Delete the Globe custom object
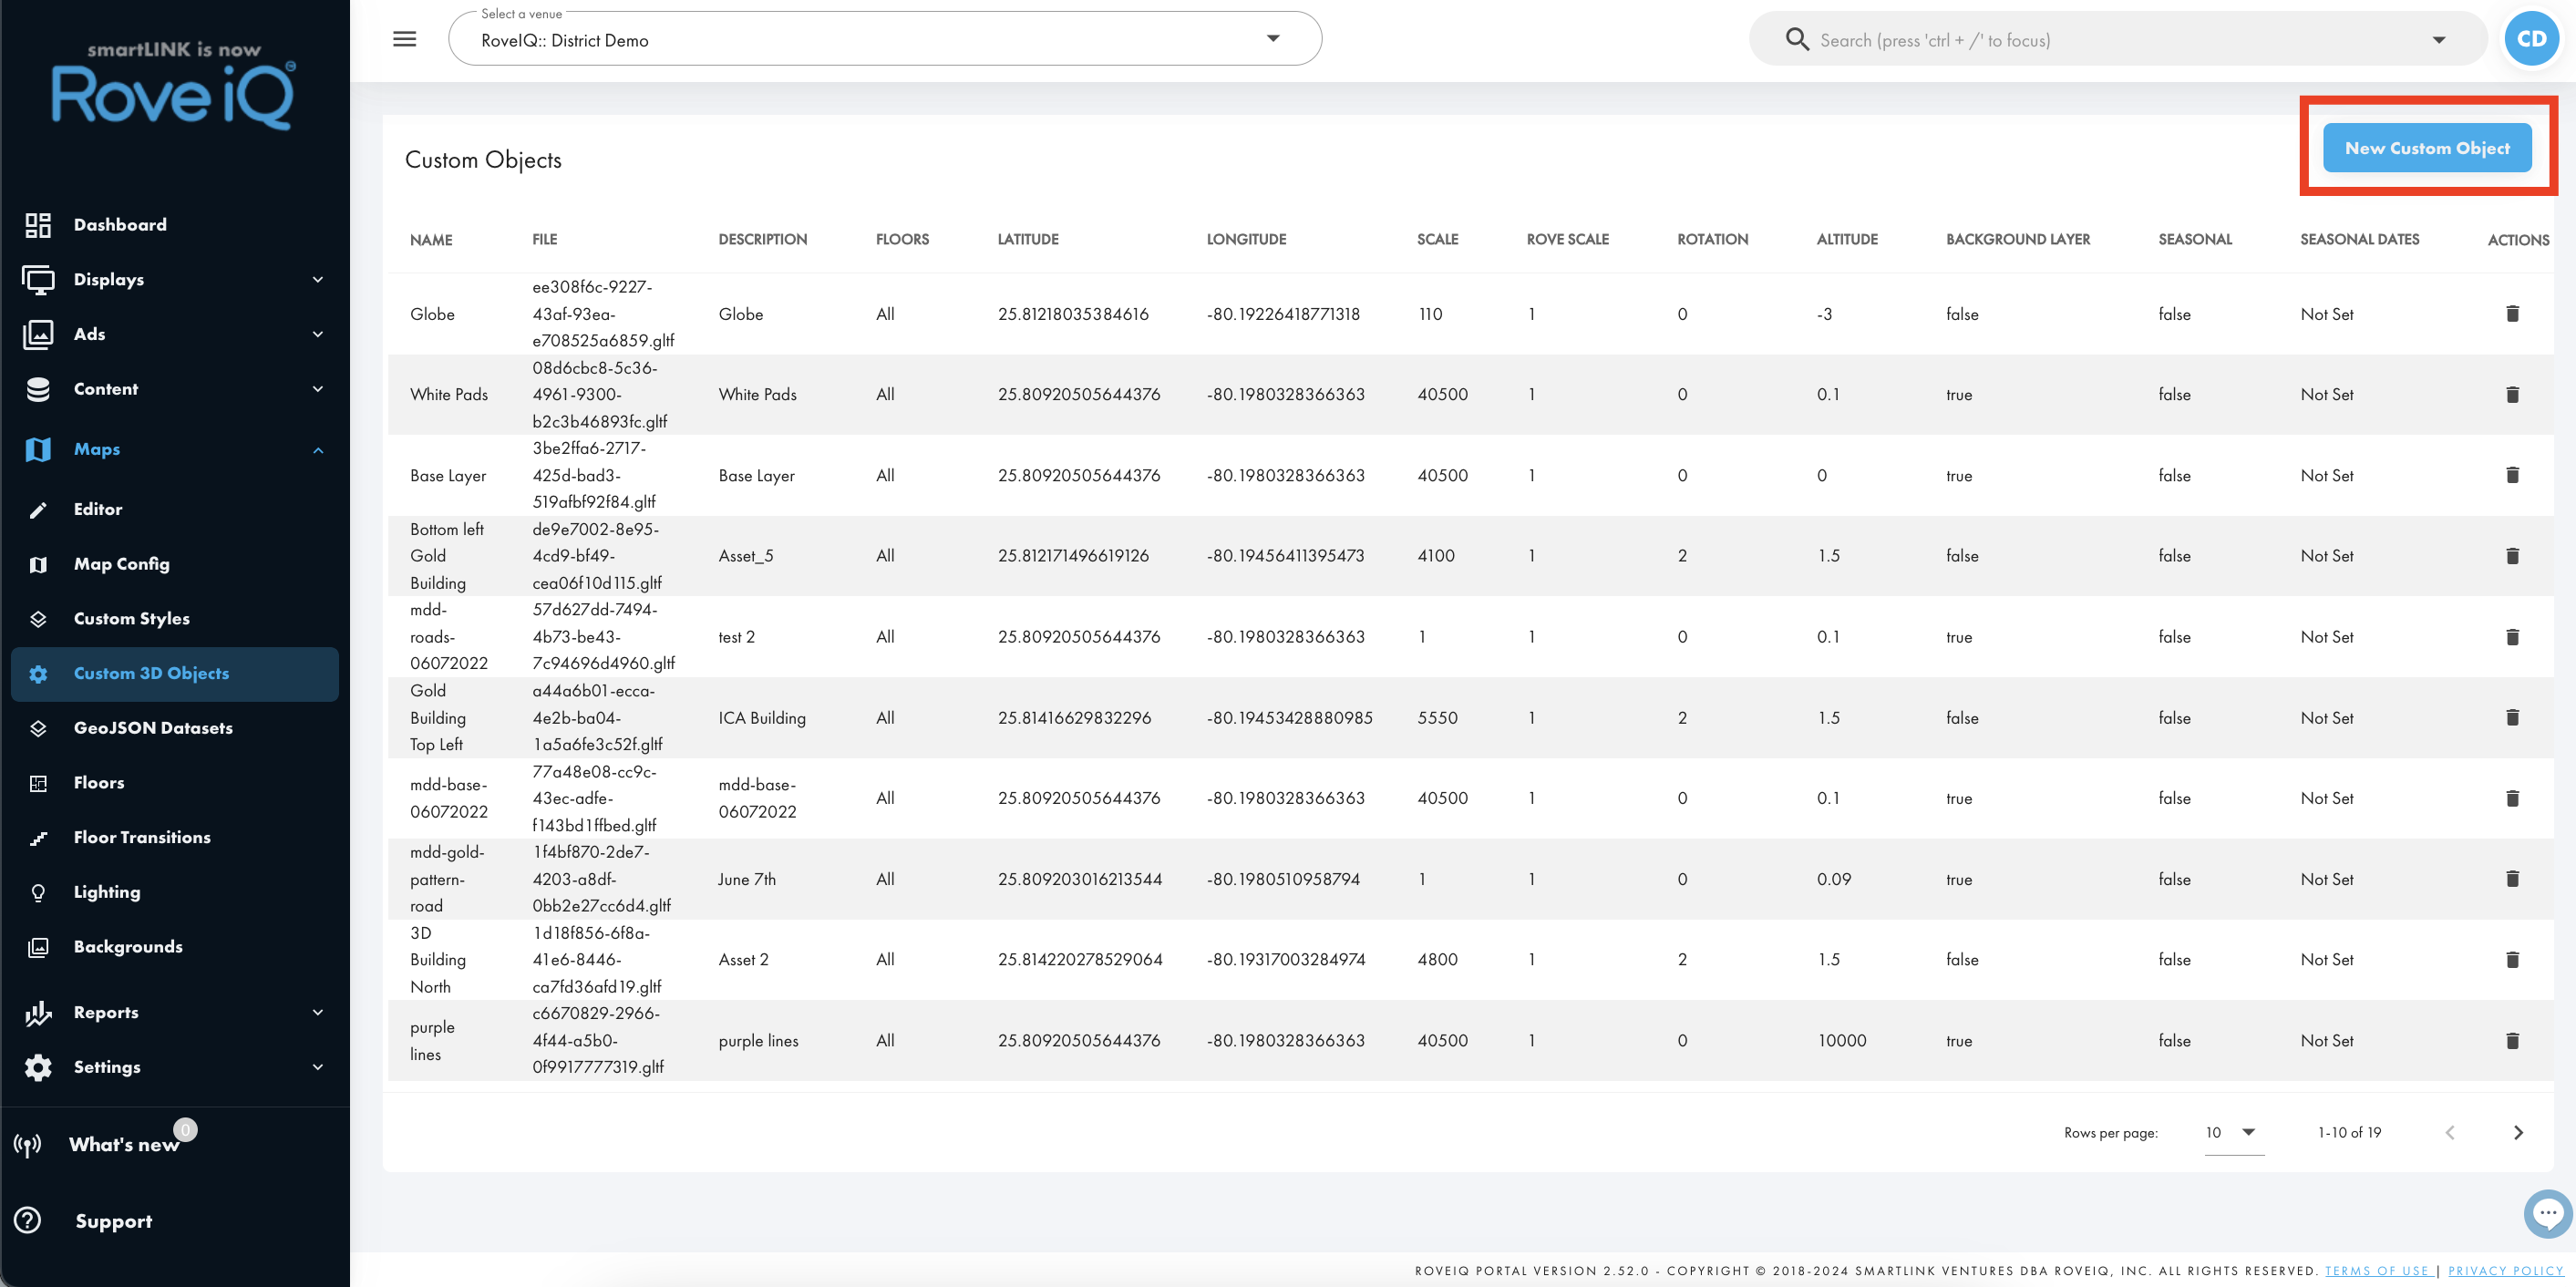Viewport: 2576px width, 1287px height. pos(2512,314)
